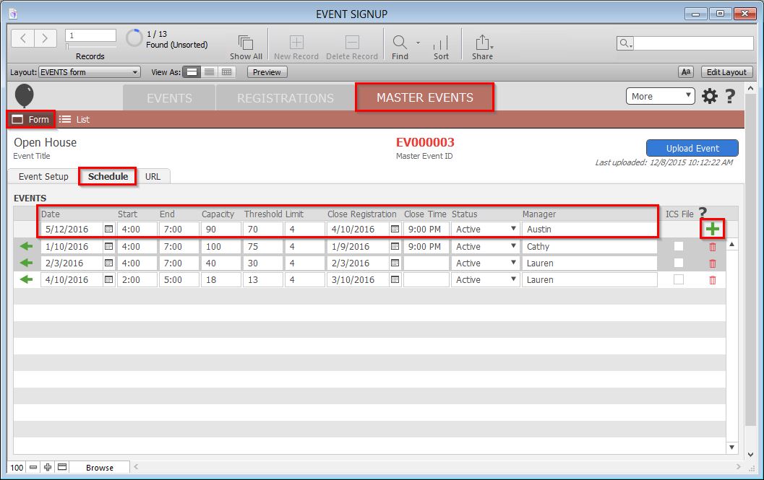Click the Sort records icon

[x=441, y=43]
